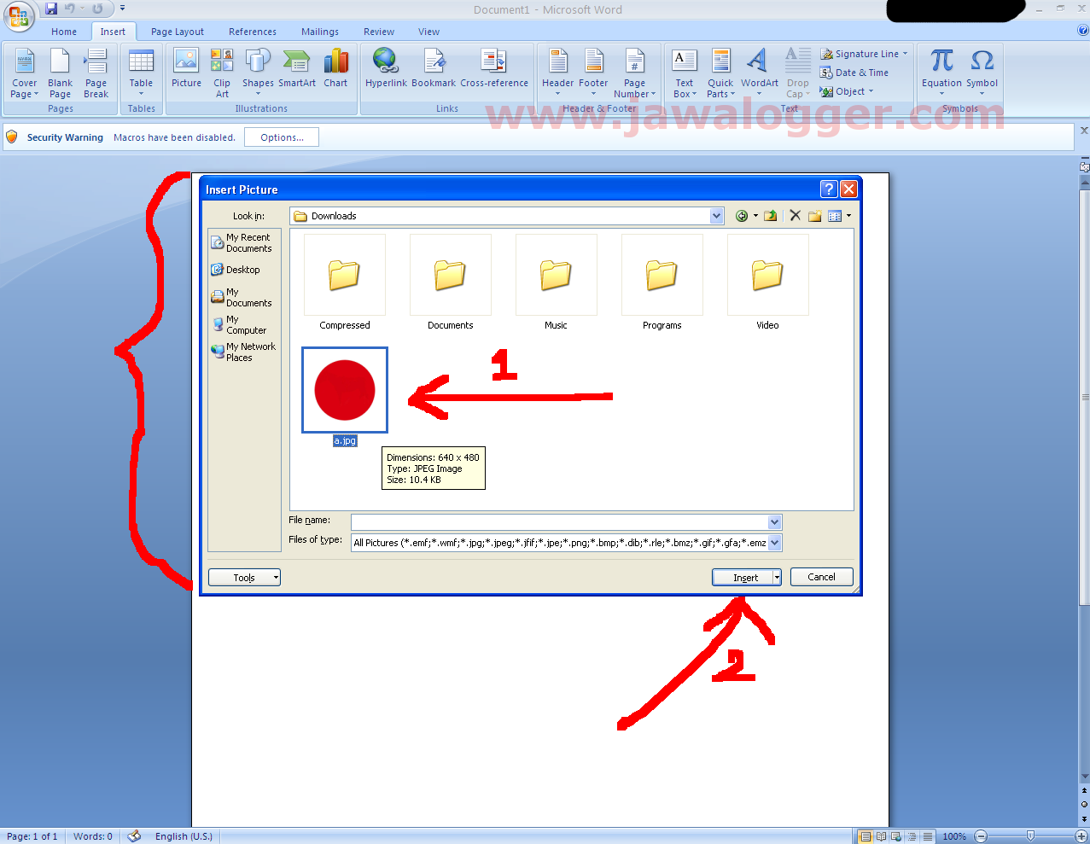Expand the Table dropdown
Screen dimensions: 1090x844
coord(141,73)
